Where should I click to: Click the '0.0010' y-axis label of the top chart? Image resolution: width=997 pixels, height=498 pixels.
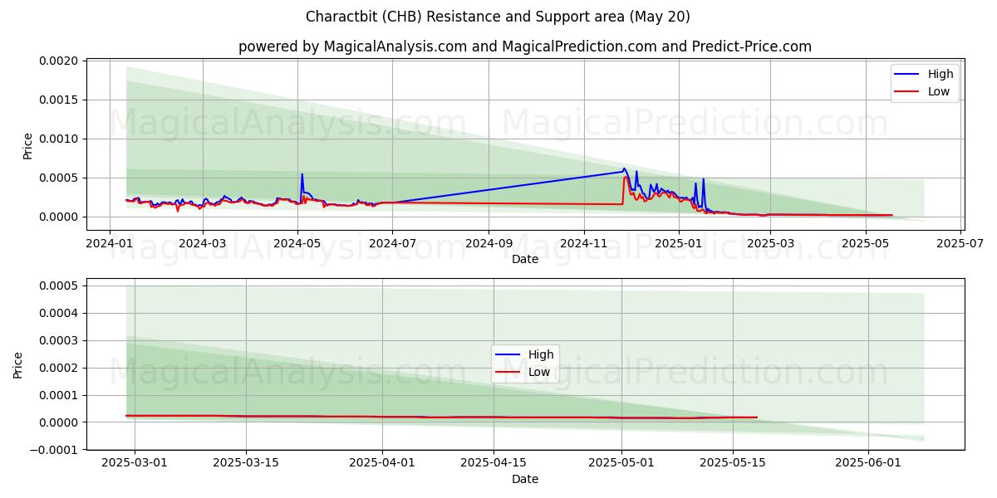59,139
